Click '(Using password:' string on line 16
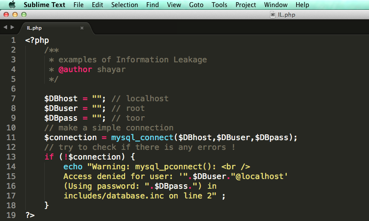Viewport: 369px width, 221px height. point(102,186)
